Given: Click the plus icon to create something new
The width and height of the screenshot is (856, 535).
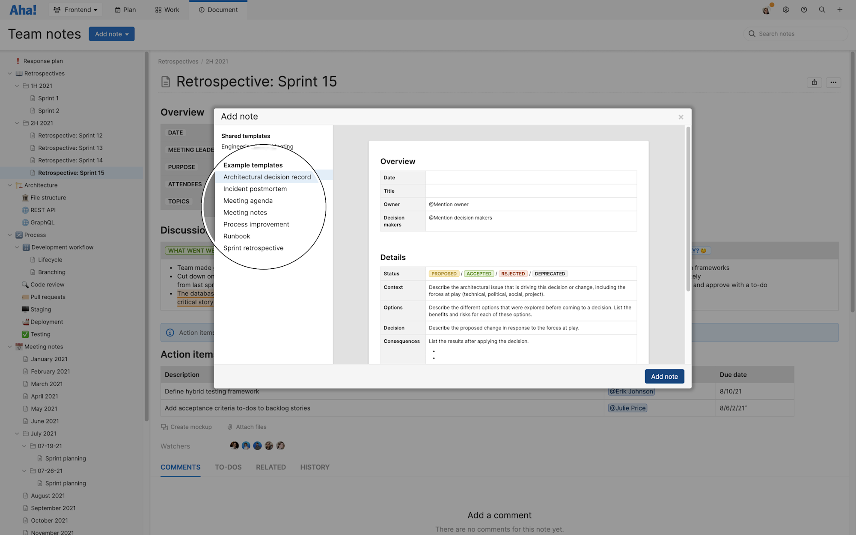Looking at the screenshot, I should coord(840,9).
